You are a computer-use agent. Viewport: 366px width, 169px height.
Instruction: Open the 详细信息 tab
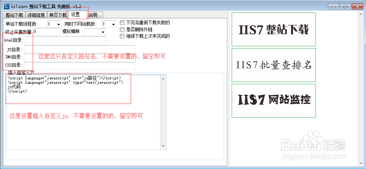36,15
